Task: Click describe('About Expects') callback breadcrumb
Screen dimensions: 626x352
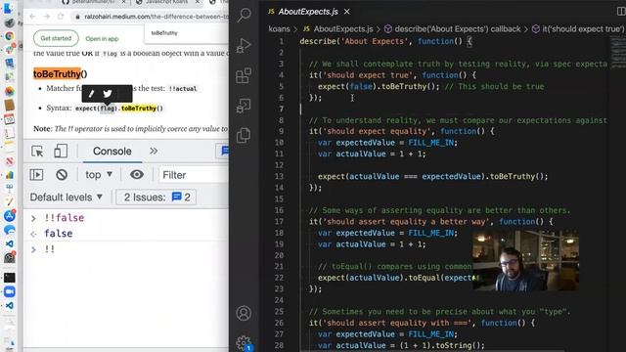Action: (458, 28)
